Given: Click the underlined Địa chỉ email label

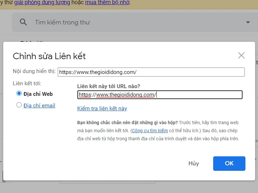Looking at the screenshot, I should tap(39, 105).
